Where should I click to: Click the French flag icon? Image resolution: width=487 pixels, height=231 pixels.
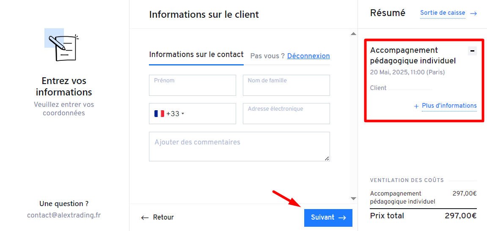159,114
